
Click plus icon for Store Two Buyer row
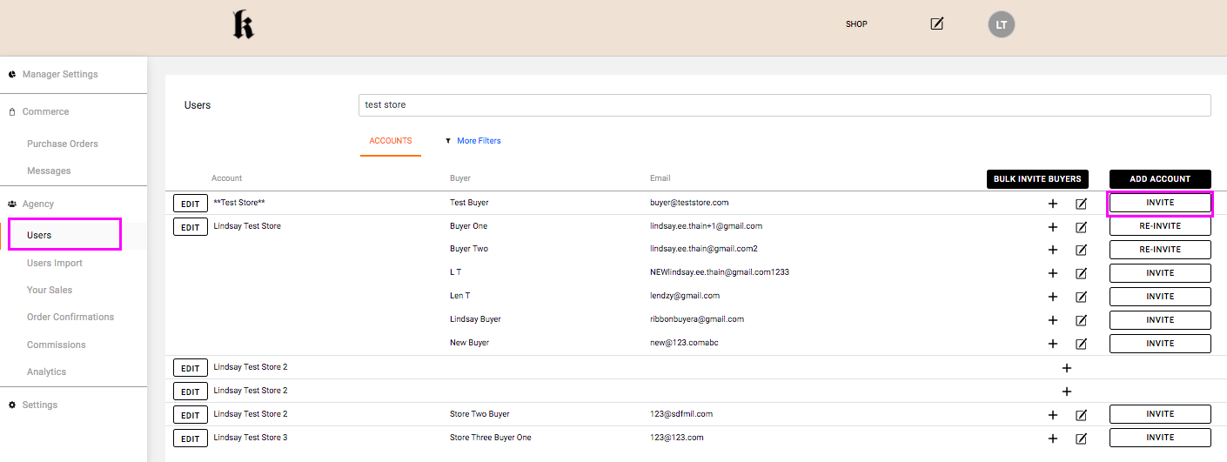pyautogui.click(x=1052, y=415)
